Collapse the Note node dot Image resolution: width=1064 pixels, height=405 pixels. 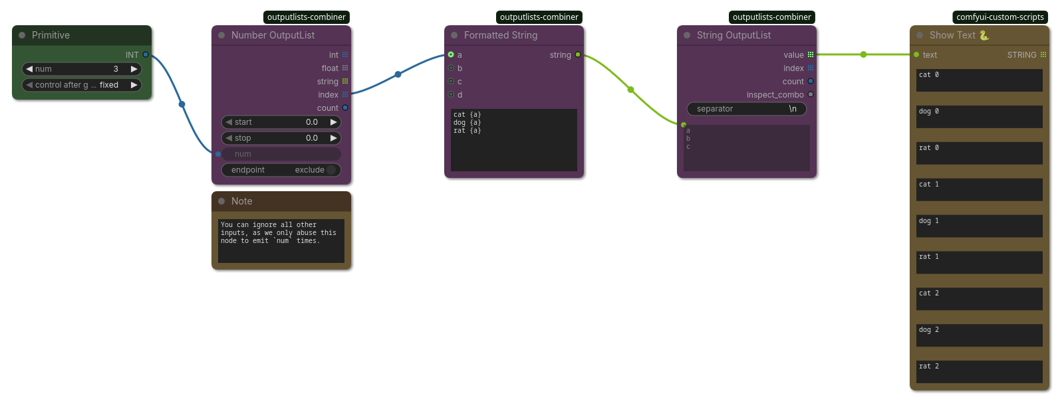[221, 201]
